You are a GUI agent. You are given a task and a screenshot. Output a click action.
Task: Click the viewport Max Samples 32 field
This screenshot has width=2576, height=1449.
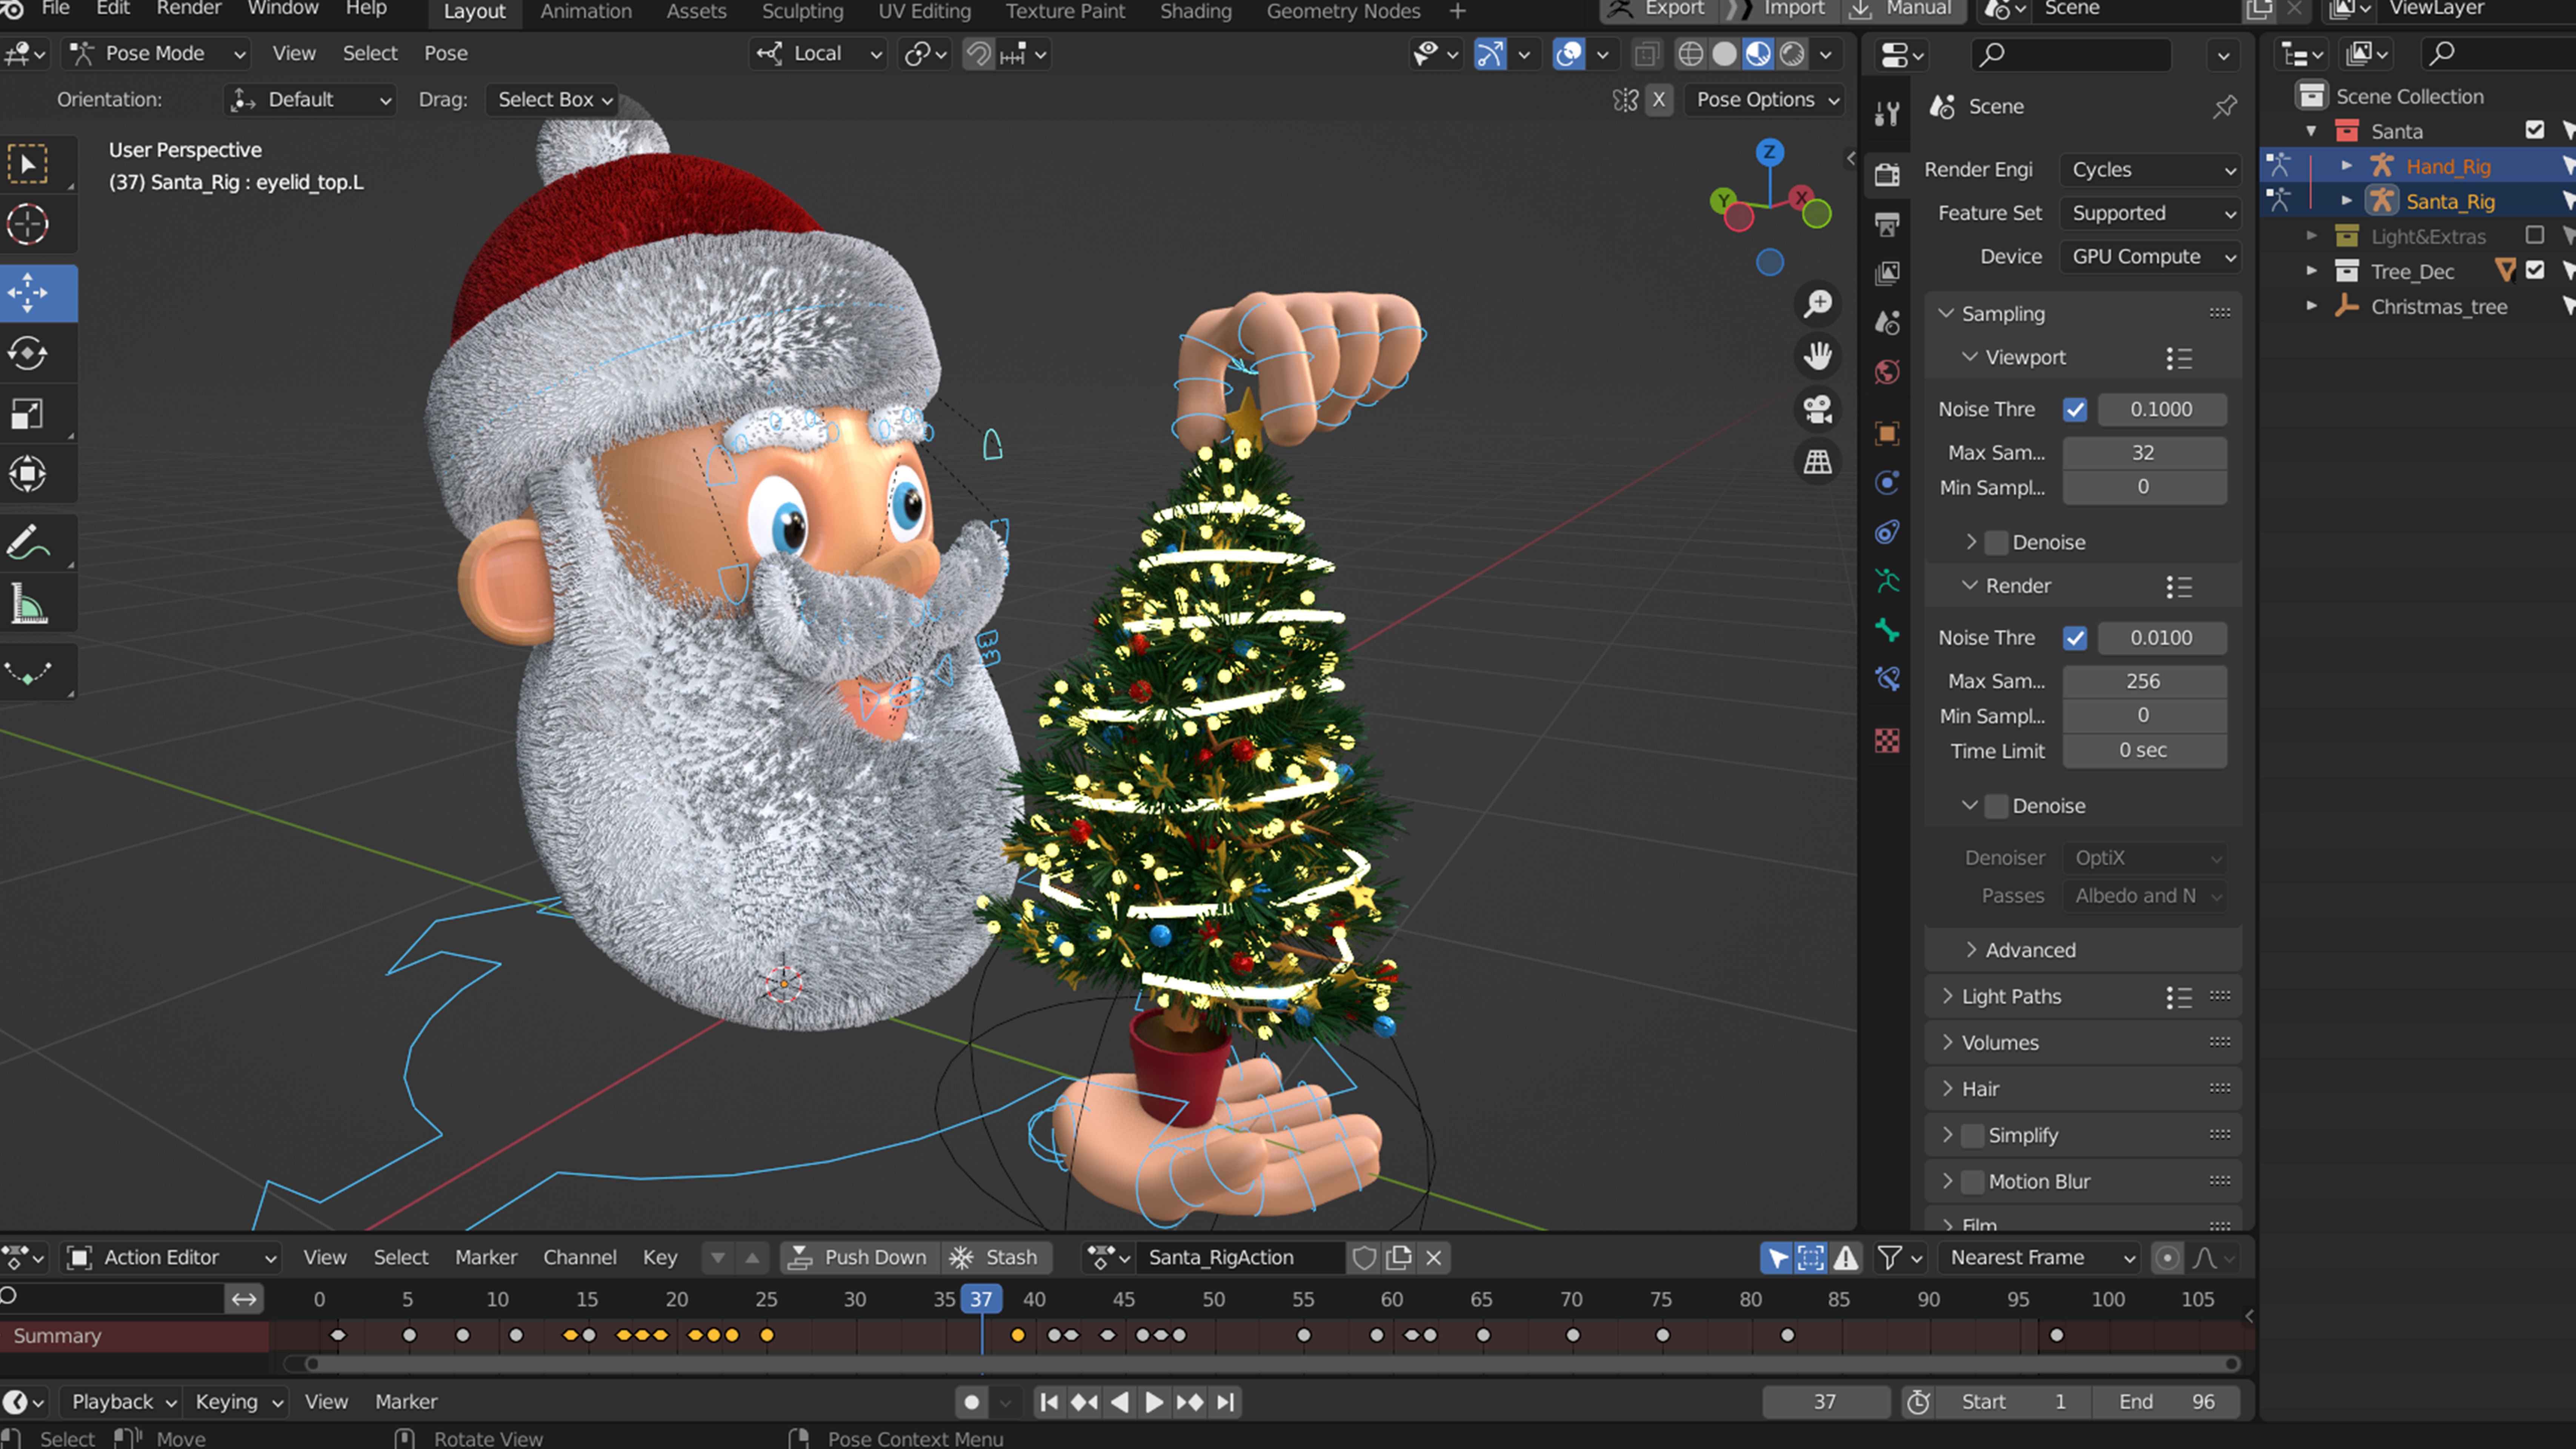coord(2144,452)
